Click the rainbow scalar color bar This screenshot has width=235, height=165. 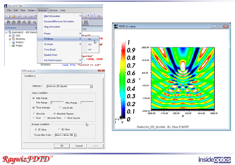click(123, 80)
